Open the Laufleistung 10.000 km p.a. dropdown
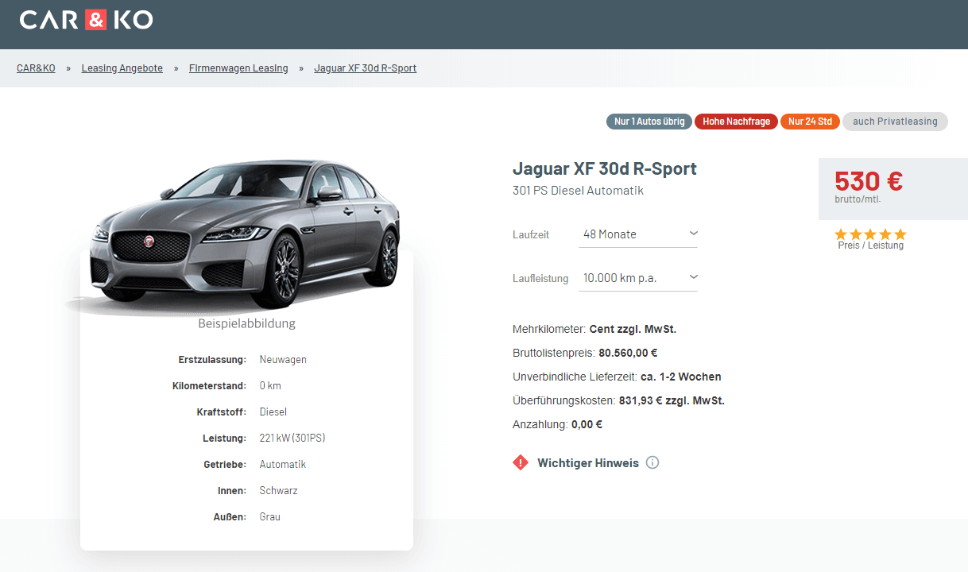The width and height of the screenshot is (968, 572). [x=638, y=278]
